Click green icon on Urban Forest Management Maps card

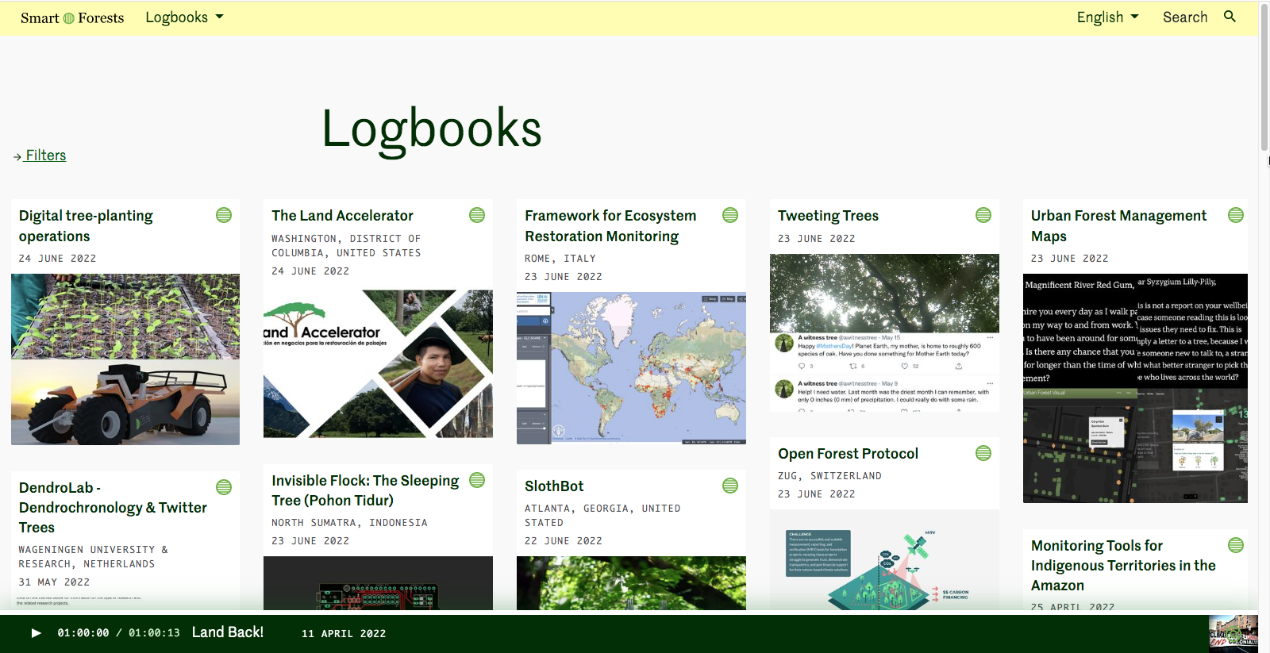click(x=1236, y=215)
